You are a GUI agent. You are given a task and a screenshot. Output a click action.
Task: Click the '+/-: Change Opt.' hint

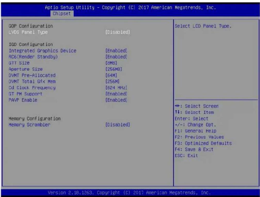click(x=195, y=125)
